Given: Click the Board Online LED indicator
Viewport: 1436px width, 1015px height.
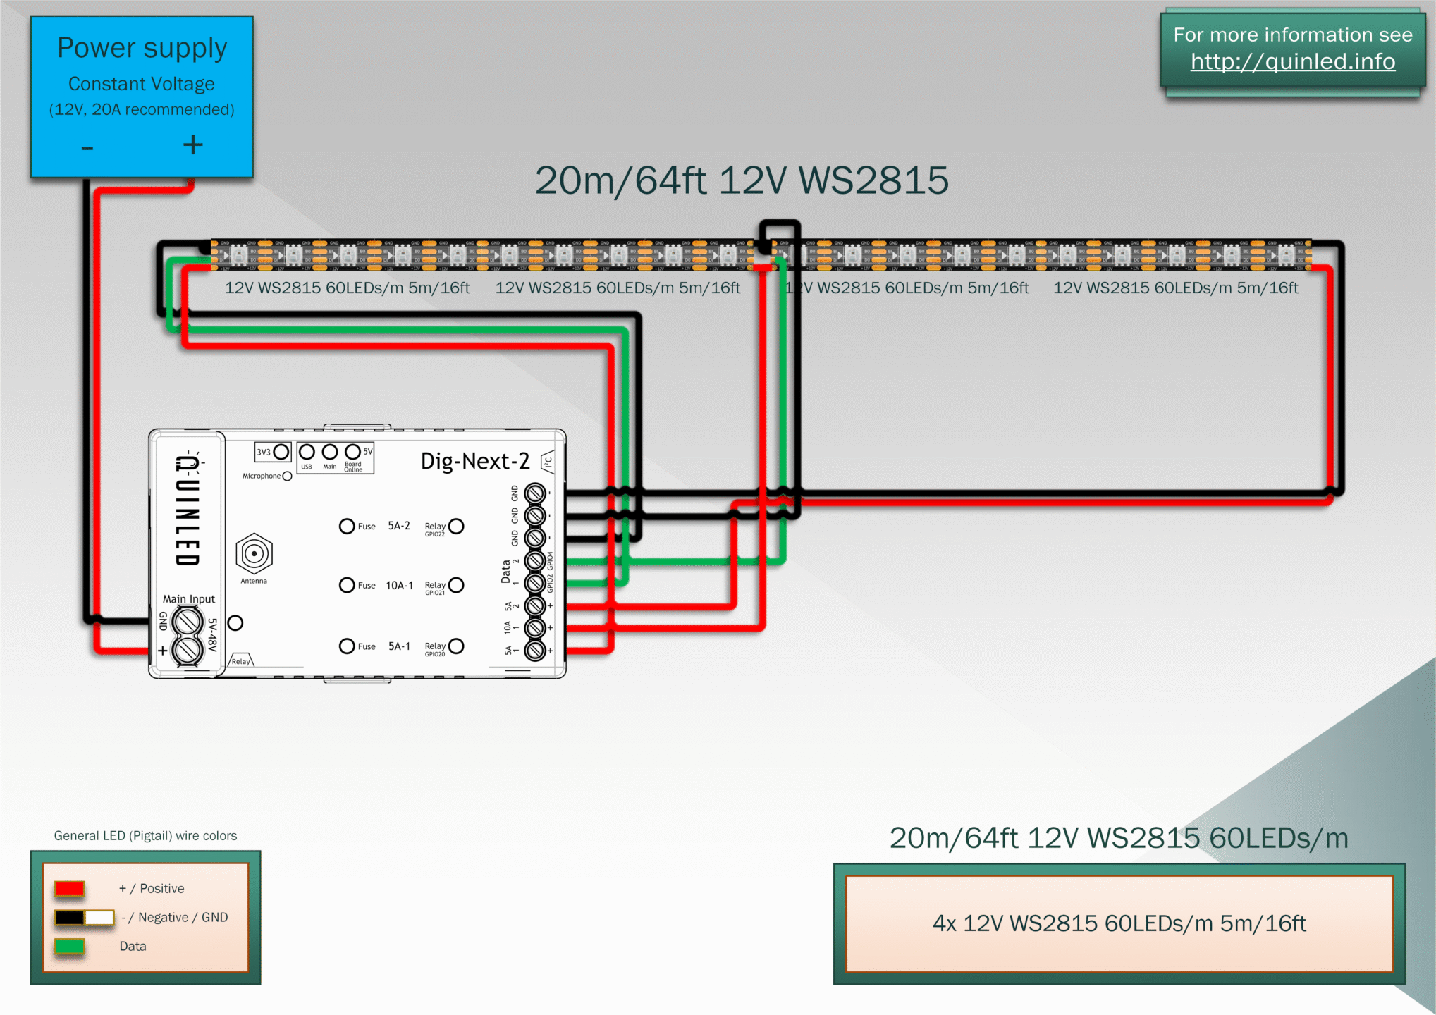Looking at the screenshot, I should (352, 451).
